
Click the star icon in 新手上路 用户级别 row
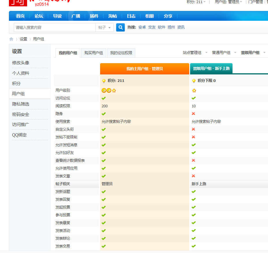194,90
